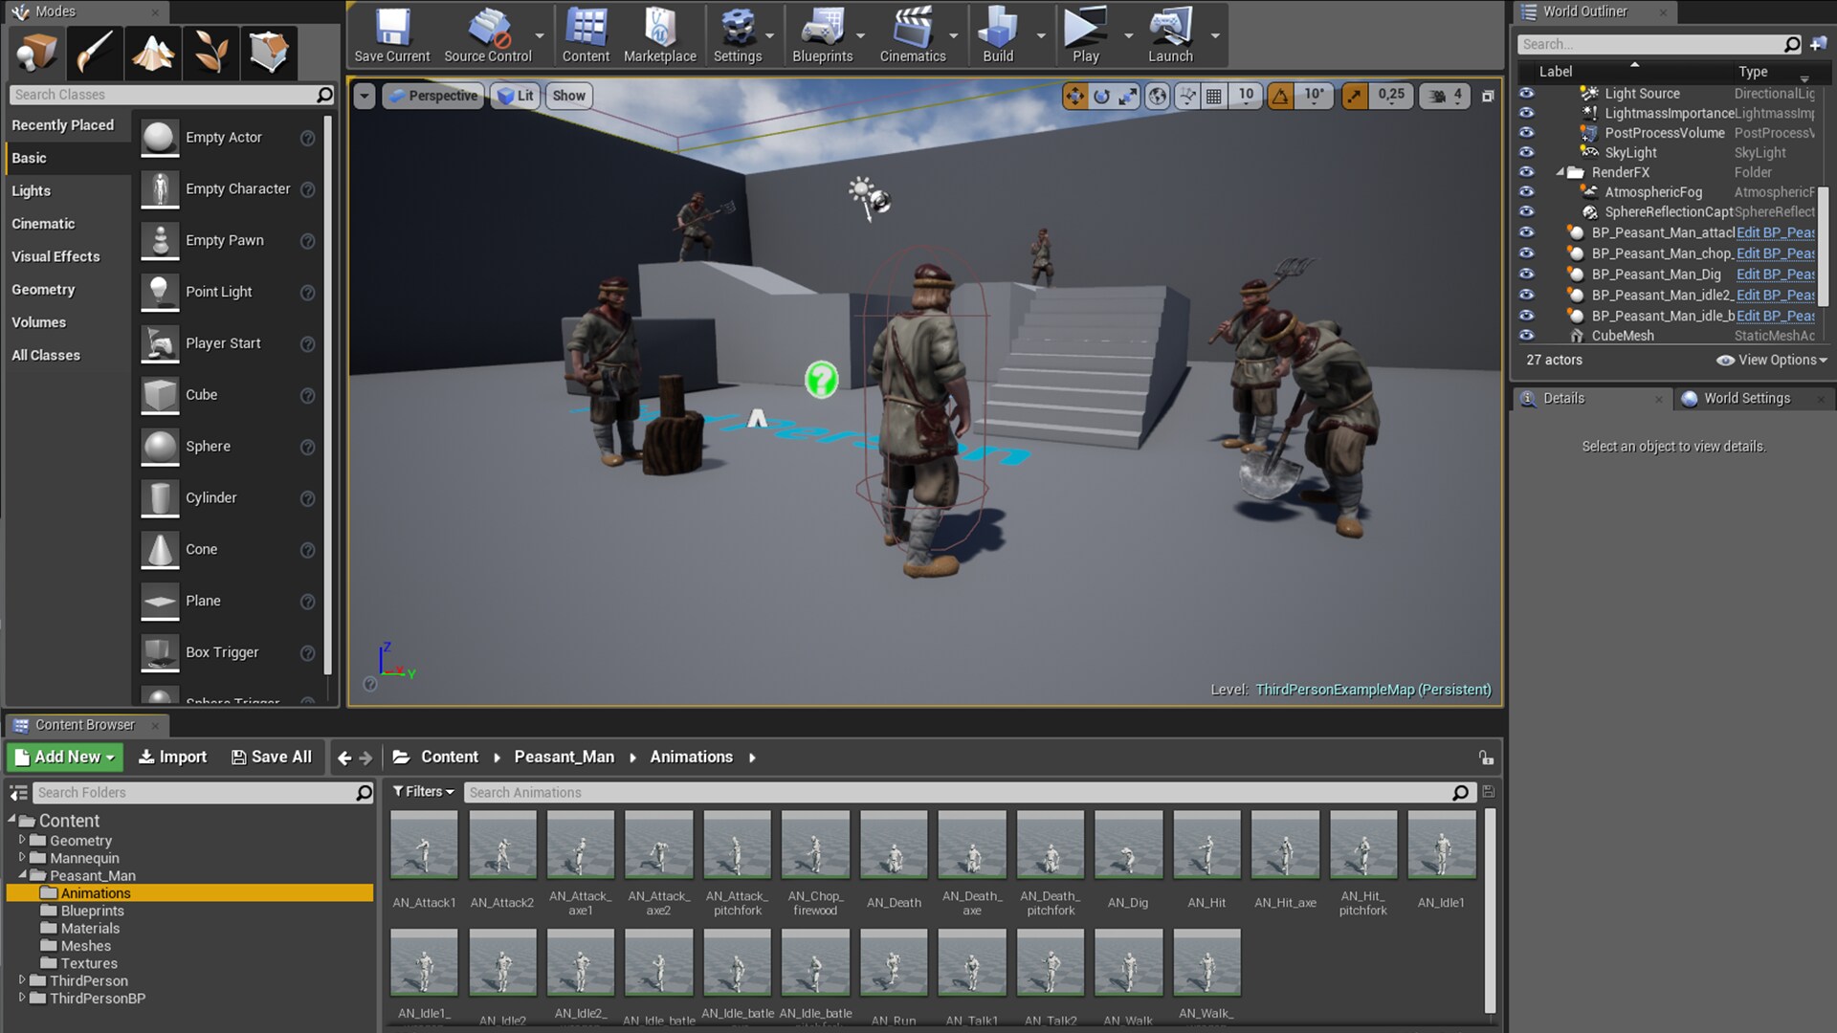Select the Lights category in Modes panel
1837x1033 pixels.
tap(31, 190)
